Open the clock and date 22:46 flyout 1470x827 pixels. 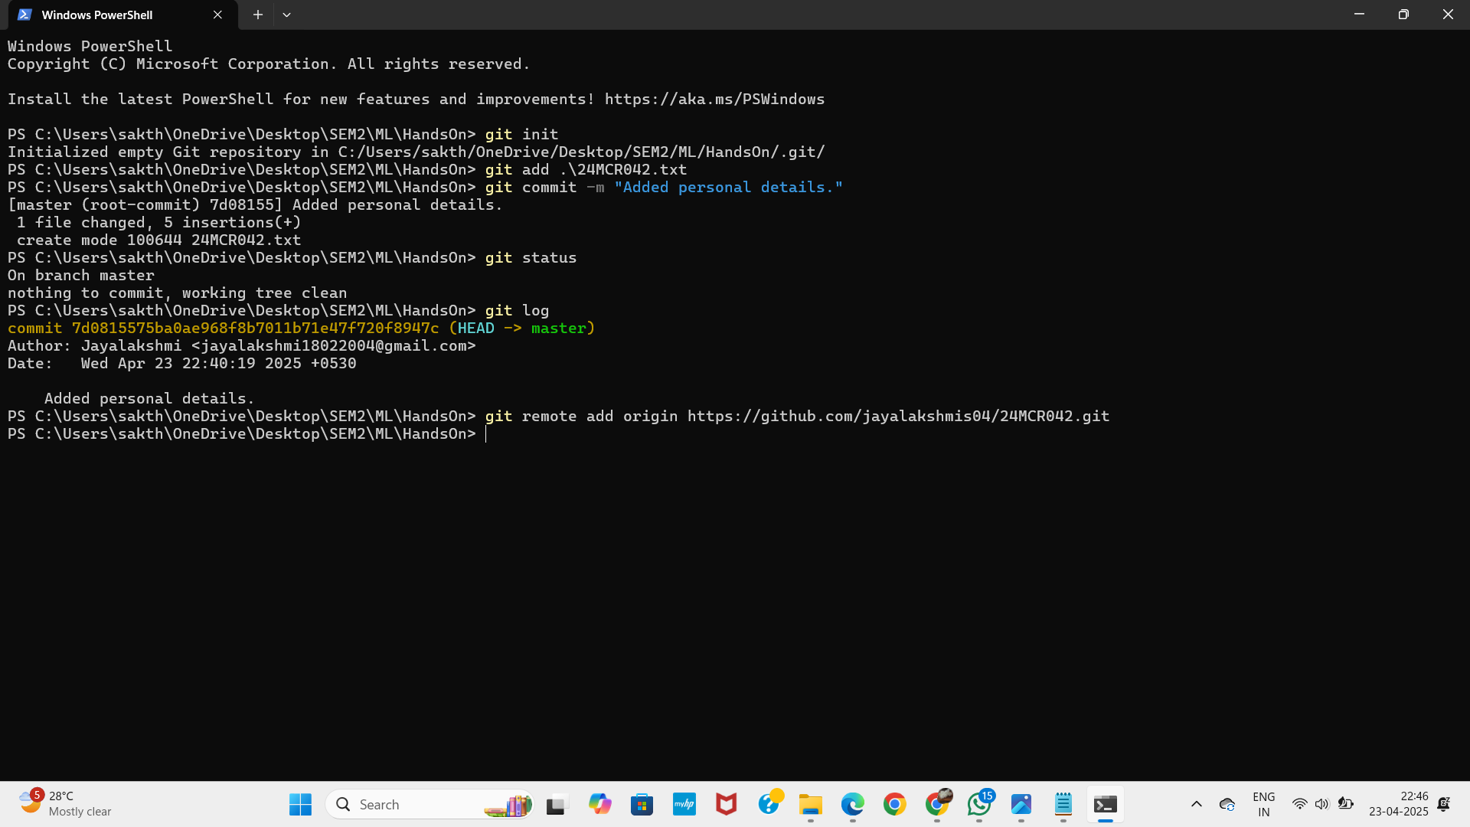point(1399,804)
